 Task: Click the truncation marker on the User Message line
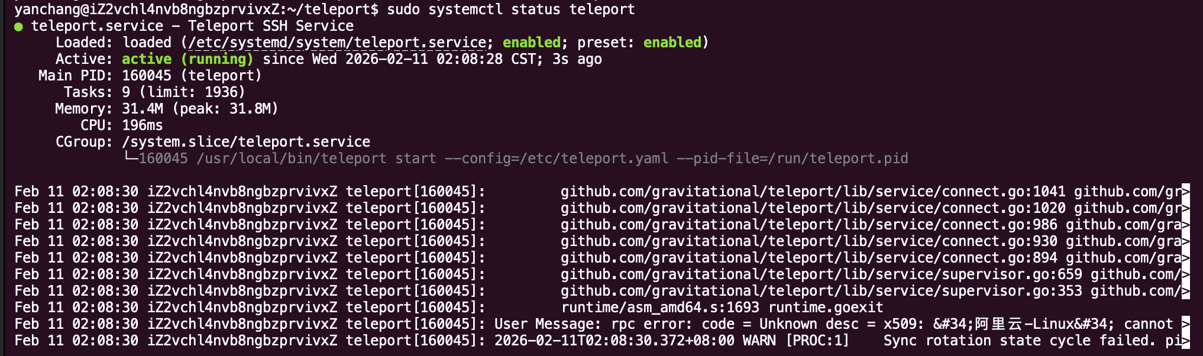[x=1185, y=324]
